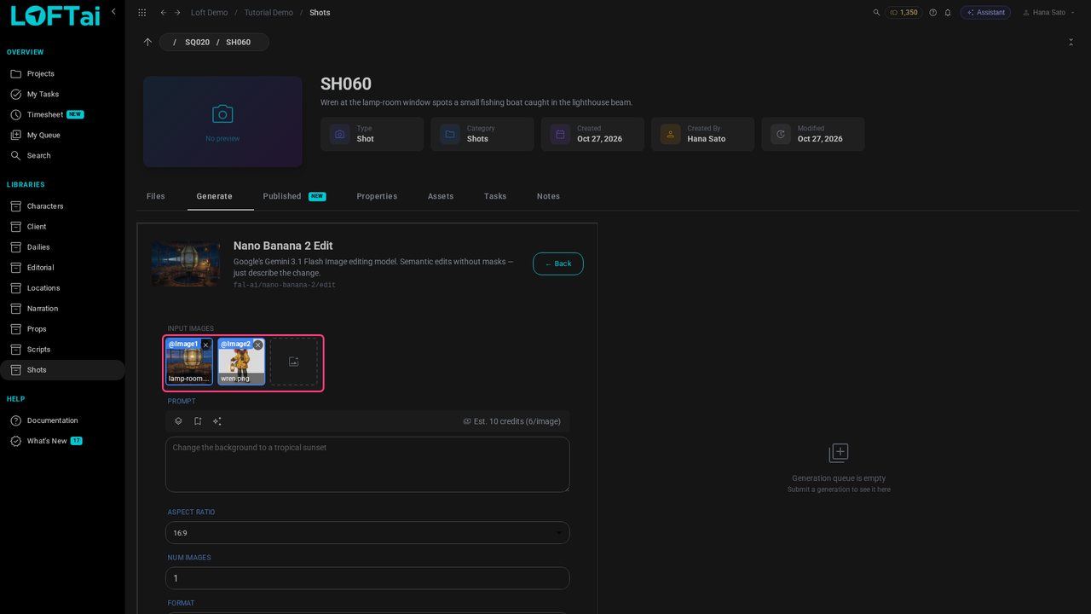This screenshot has width=1091, height=614.
Task: Open the Aspect Ratio 16:9 dropdown
Action: (x=367, y=533)
